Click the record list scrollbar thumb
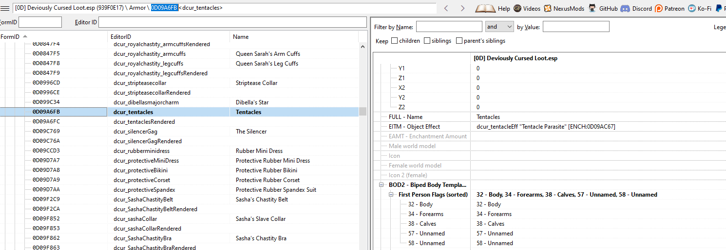This screenshot has height=250, width=726. 363,112
